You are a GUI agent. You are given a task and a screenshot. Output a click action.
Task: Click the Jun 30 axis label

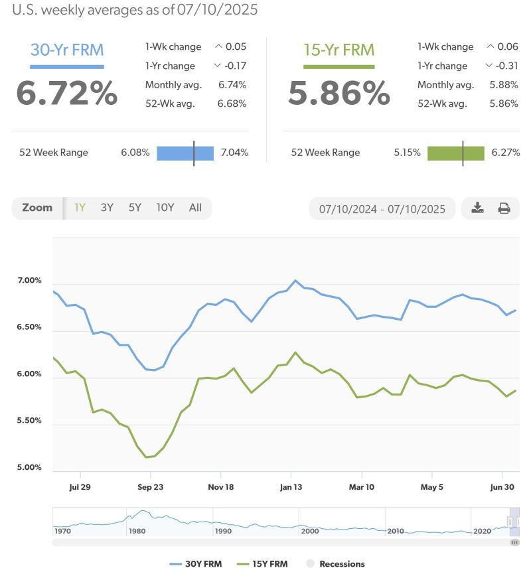coord(502,487)
